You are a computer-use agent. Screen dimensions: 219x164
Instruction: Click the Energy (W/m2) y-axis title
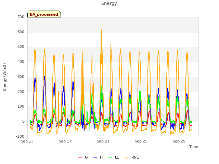[x=4, y=77]
